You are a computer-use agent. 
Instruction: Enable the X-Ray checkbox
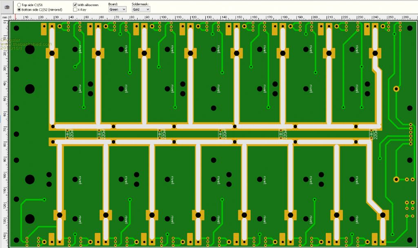(x=75, y=9)
